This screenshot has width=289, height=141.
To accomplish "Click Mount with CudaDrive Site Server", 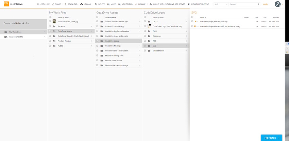I will coord(167,4).
